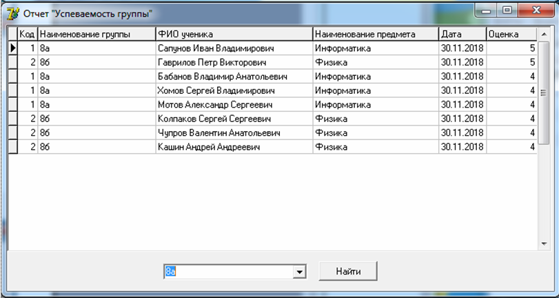Select the cell Колпаков Сергей Сергеевич

[234, 119]
